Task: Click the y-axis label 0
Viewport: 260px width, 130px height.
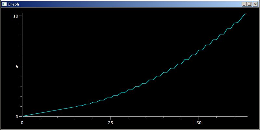Action: coord(17,117)
